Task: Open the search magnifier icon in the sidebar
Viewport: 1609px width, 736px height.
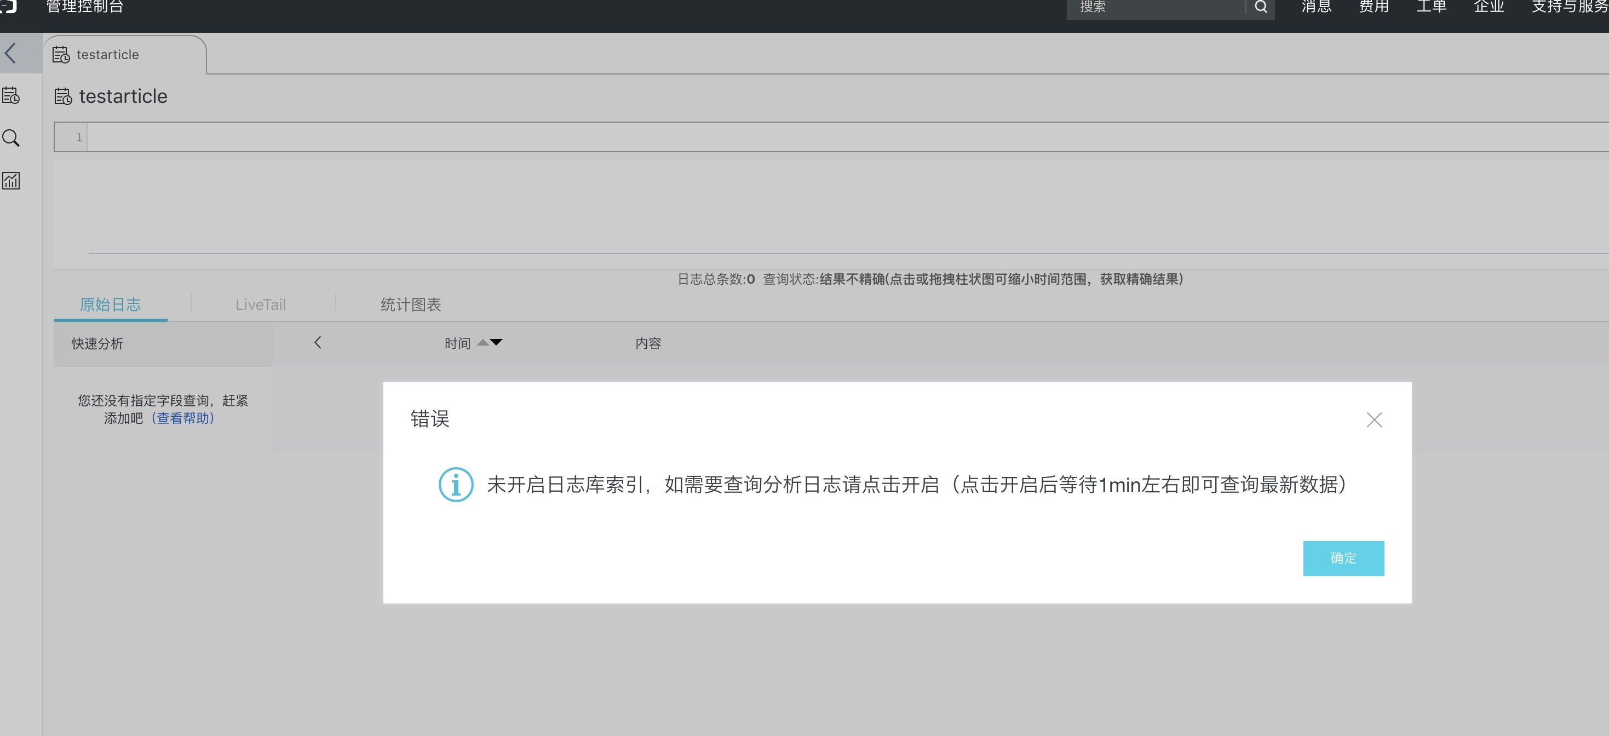Action: point(10,138)
